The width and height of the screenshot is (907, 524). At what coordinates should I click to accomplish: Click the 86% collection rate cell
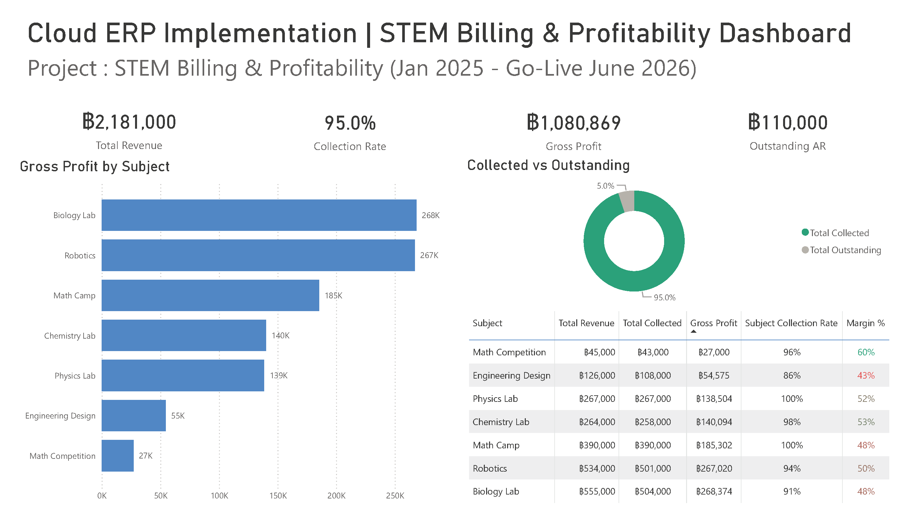tap(792, 375)
